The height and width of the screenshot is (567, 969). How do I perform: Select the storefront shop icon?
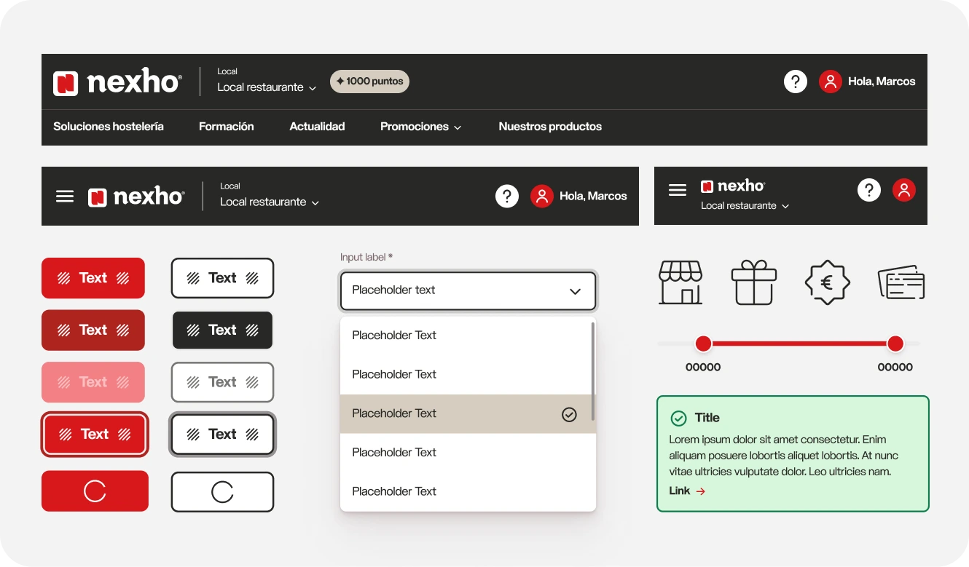(x=680, y=282)
